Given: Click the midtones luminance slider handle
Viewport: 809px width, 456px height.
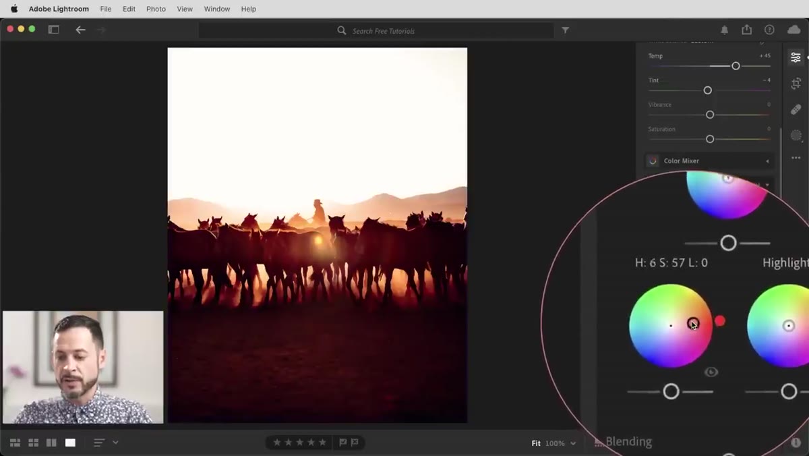Looking at the screenshot, I should coord(728,243).
